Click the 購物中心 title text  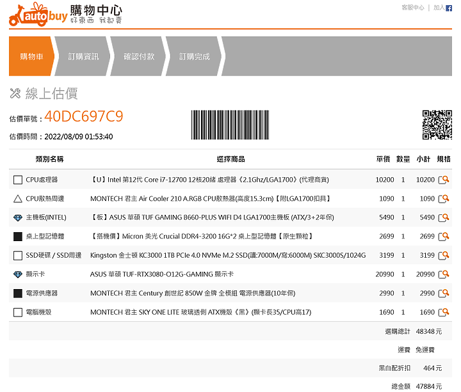pyautogui.click(x=96, y=10)
